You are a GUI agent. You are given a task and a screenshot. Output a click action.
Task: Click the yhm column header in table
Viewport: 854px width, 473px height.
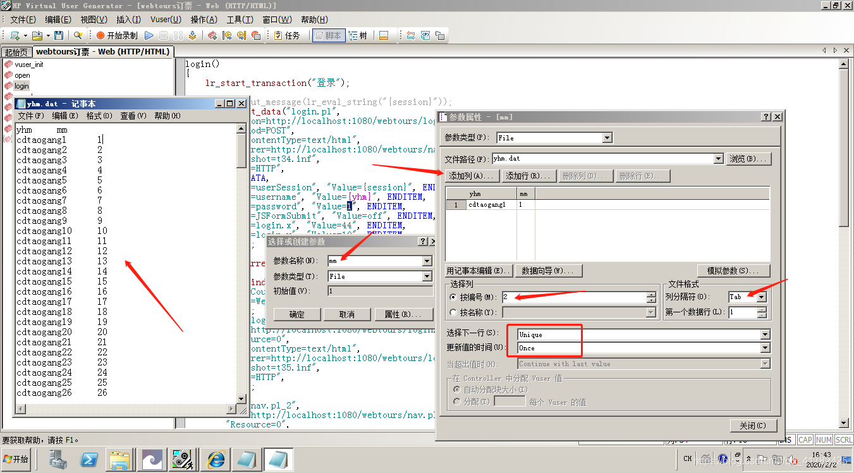[x=491, y=194]
